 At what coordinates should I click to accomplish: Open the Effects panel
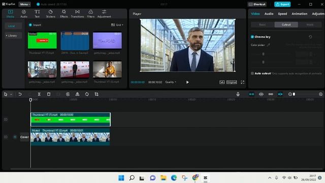64,14
